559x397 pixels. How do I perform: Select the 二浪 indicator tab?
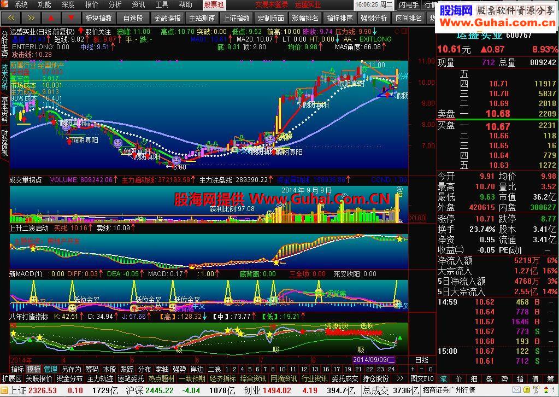[214, 369]
